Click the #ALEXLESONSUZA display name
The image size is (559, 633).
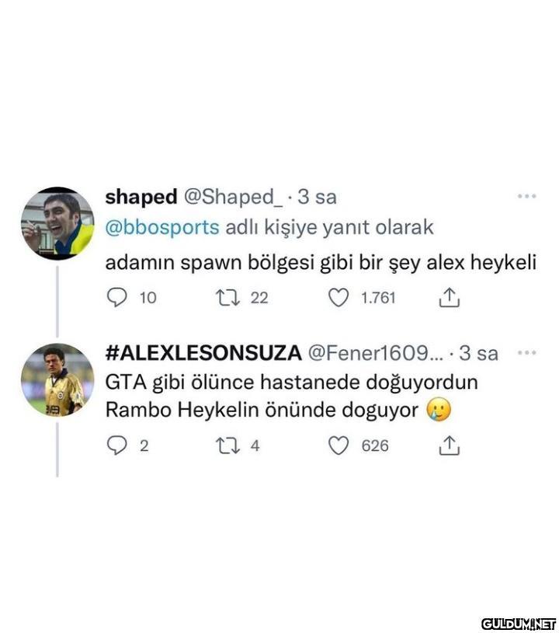click(203, 353)
